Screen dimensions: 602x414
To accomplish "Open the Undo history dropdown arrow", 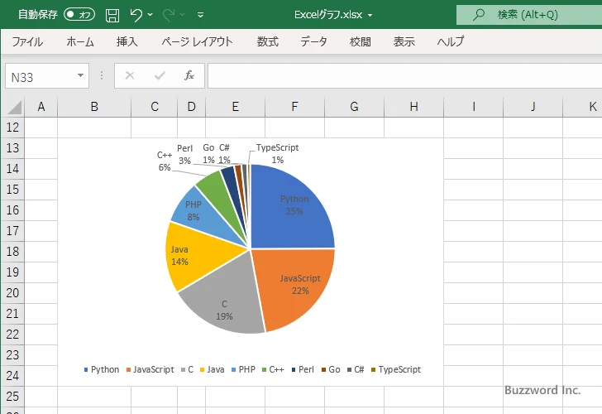I will pos(150,15).
